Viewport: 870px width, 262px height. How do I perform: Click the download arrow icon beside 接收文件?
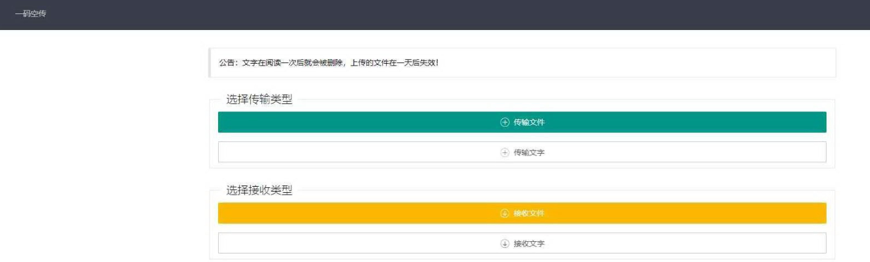coord(505,213)
